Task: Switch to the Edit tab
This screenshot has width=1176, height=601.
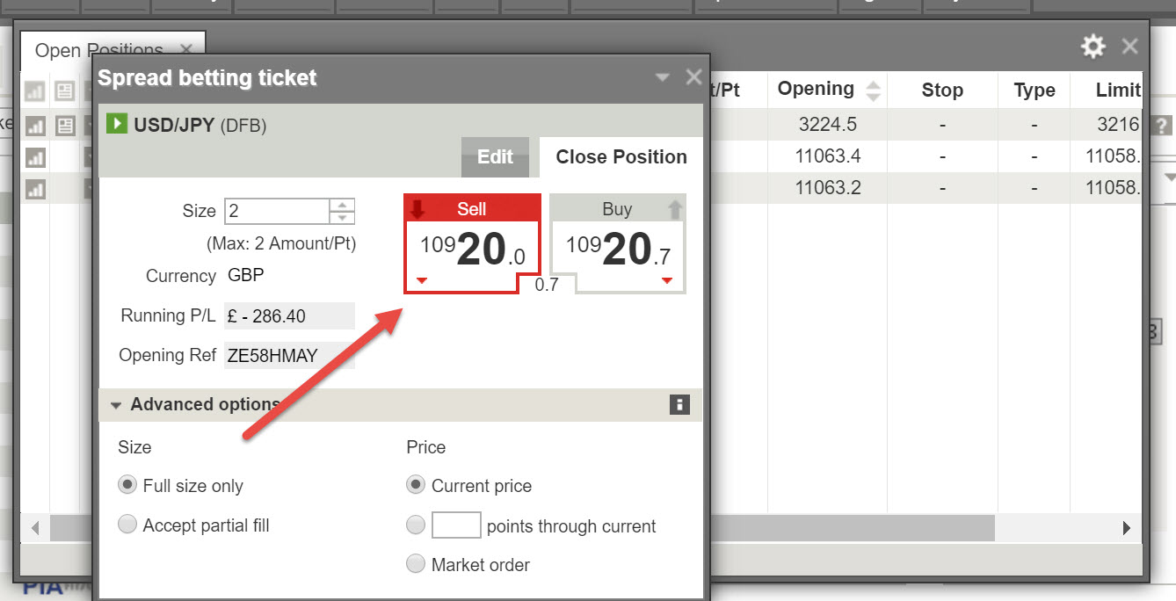Action: [495, 156]
